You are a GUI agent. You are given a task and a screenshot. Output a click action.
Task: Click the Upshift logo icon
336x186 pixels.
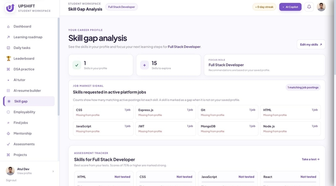click(x=10, y=8)
